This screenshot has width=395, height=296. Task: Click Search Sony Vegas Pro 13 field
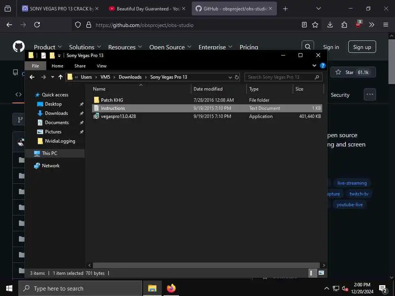pos(283,77)
